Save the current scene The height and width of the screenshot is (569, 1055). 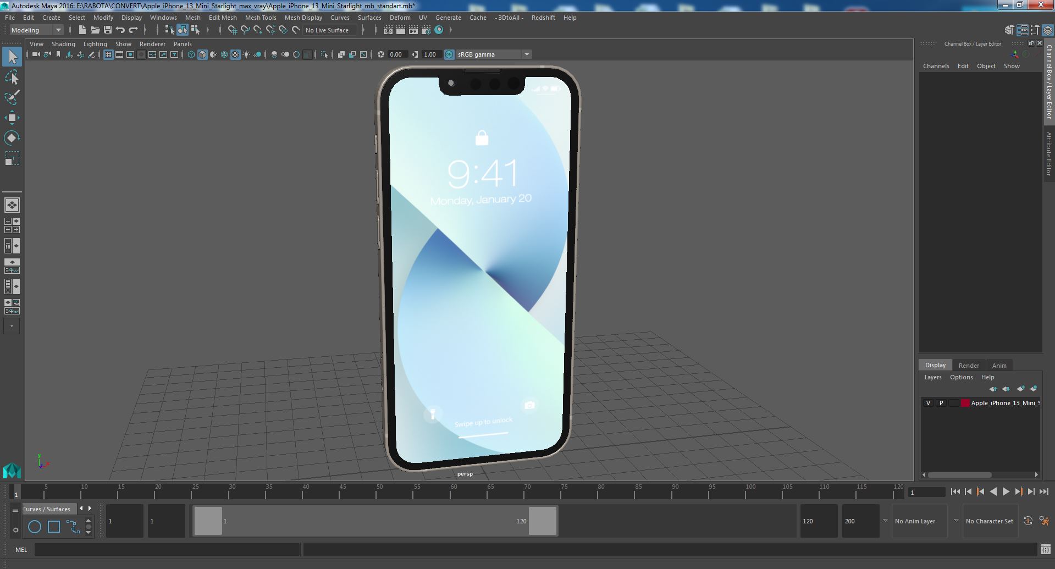[x=108, y=30]
